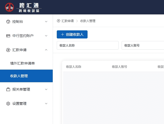The height and width of the screenshot is (124, 164).
Task: Focus the 收款人账号 search field
Action: [143, 45]
